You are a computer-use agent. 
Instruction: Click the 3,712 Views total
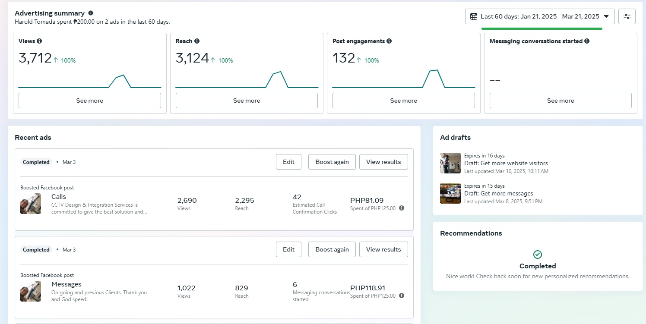tap(35, 58)
